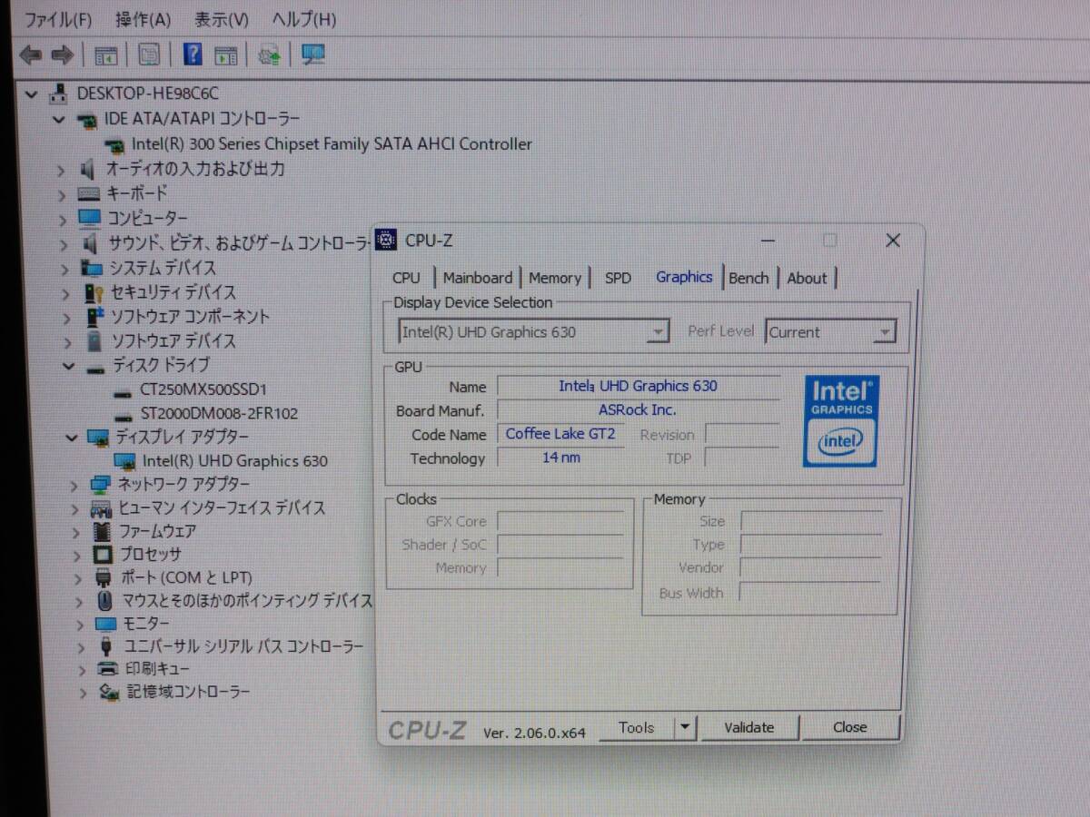Click the CPU-Z title bar chip icon
This screenshot has height=817, width=1090.
pyautogui.click(x=388, y=240)
